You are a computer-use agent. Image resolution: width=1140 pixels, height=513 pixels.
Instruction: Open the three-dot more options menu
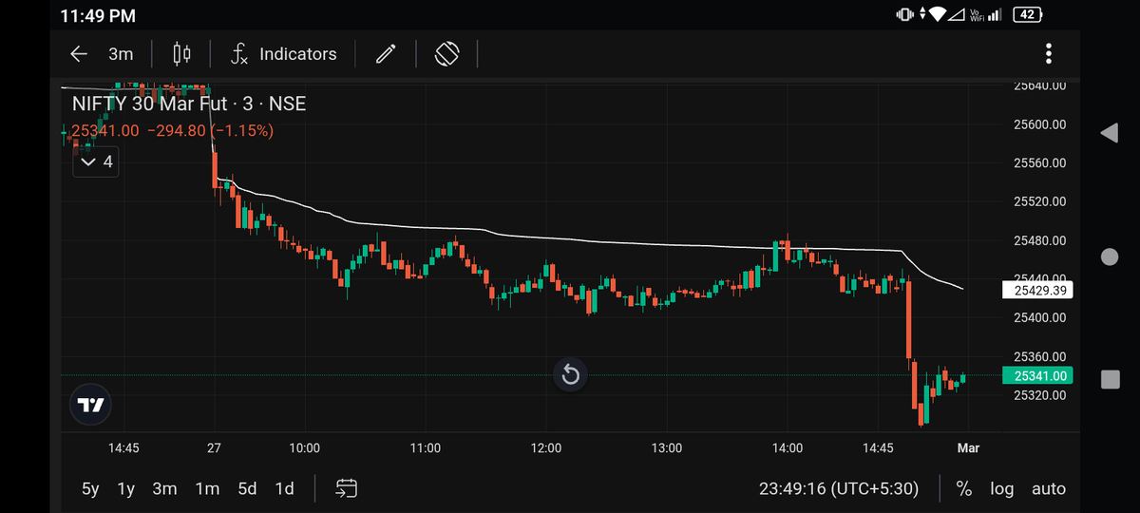(x=1048, y=54)
